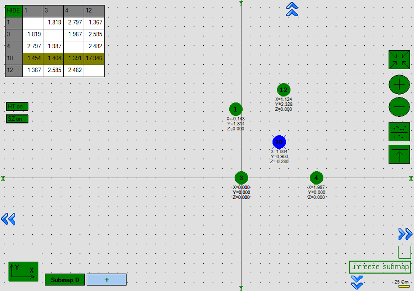Zoom out with the minus circle icon

click(x=399, y=107)
